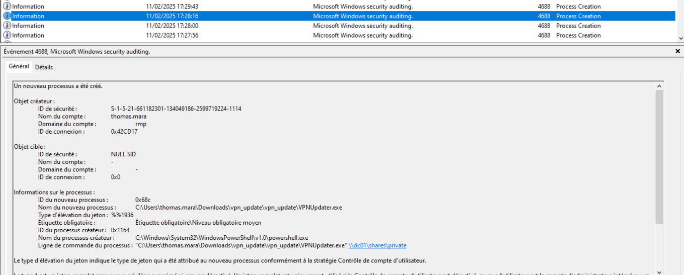Screen dimensions: 684x275
Task: Close the Événement 4688 preview pane
Action: click(x=677, y=51)
